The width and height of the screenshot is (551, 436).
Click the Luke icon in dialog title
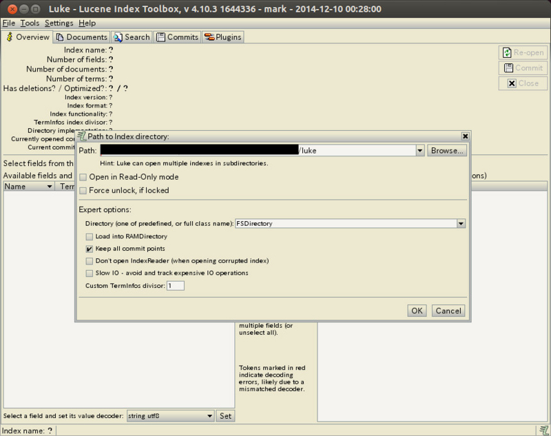click(x=82, y=136)
